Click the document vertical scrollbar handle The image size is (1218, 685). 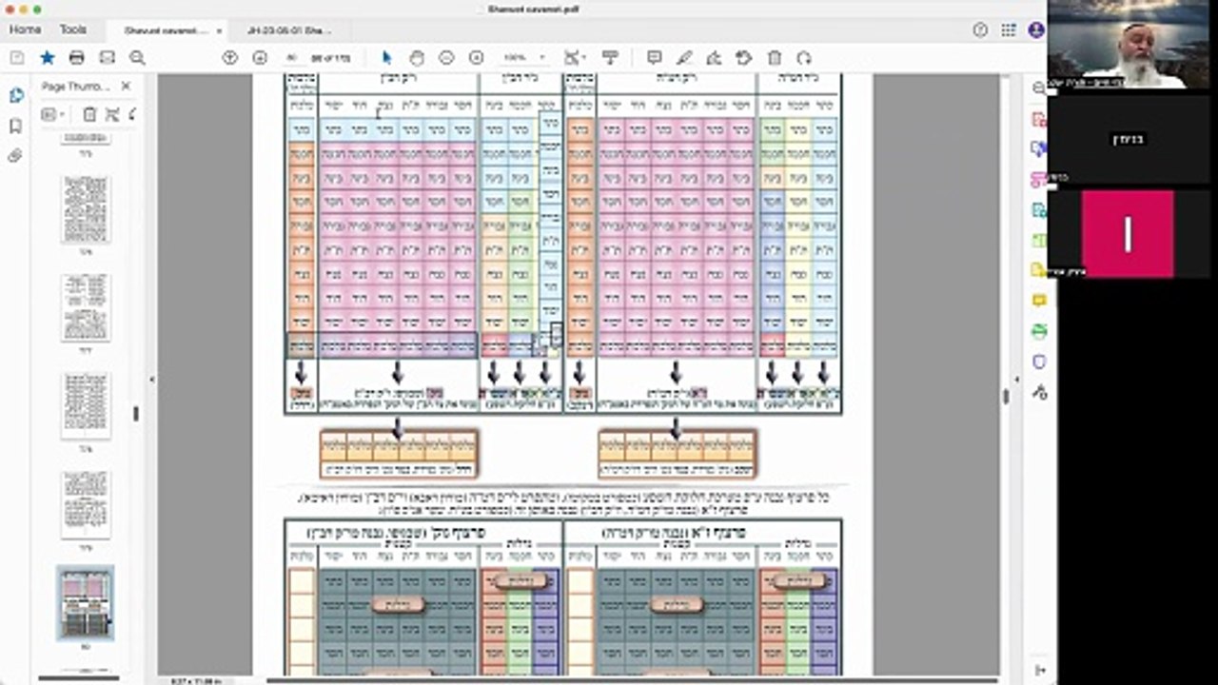tap(1006, 397)
